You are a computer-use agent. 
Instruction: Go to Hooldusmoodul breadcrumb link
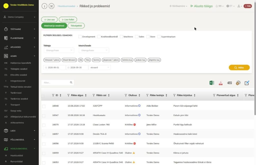pos(66,6)
